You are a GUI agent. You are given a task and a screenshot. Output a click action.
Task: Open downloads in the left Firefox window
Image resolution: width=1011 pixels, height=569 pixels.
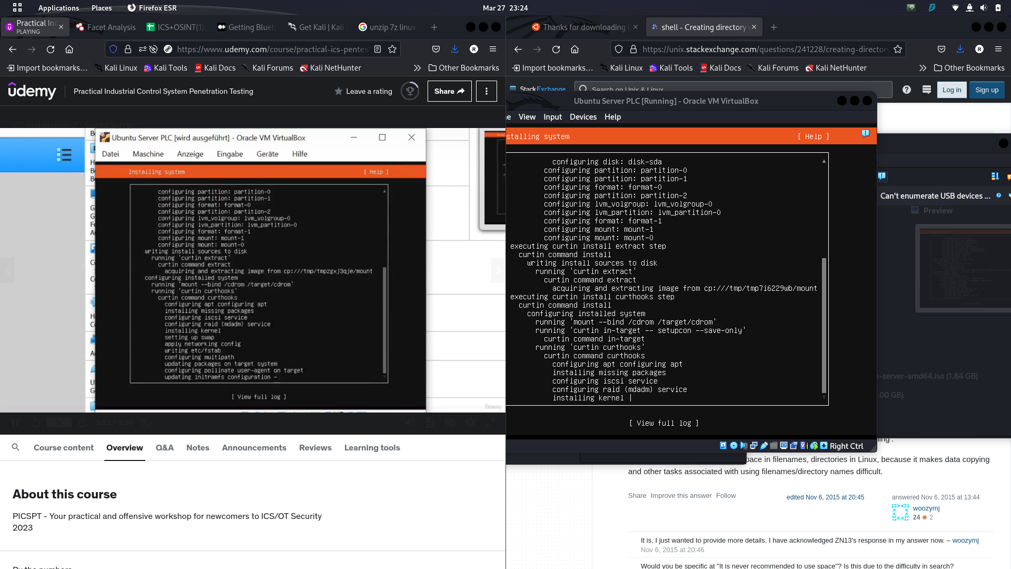click(454, 49)
